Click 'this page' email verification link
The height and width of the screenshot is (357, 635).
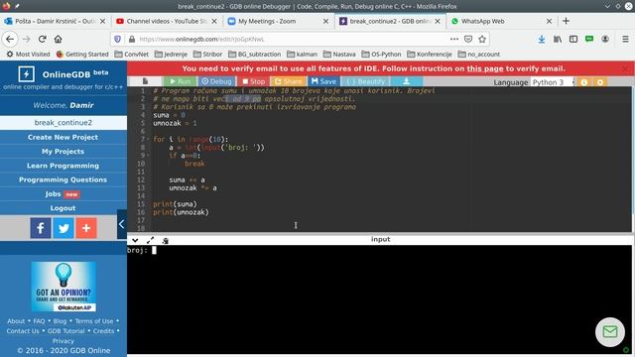485,68
